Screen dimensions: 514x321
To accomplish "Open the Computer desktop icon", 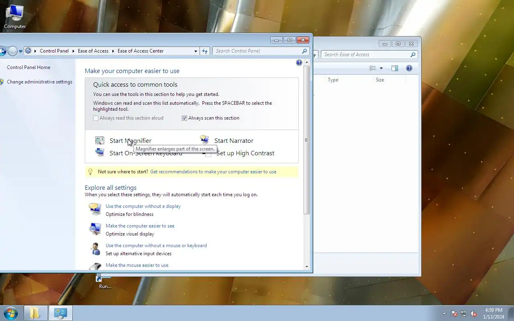I will click(x=15, y=17).
